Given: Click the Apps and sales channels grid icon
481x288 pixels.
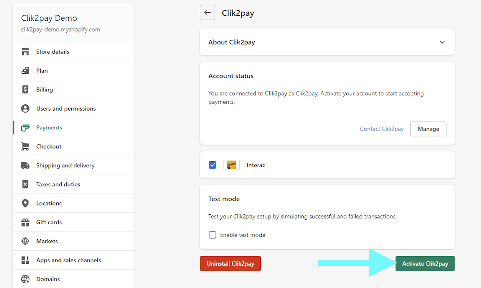Looking at the screenshot, I should tap(25, 260).
